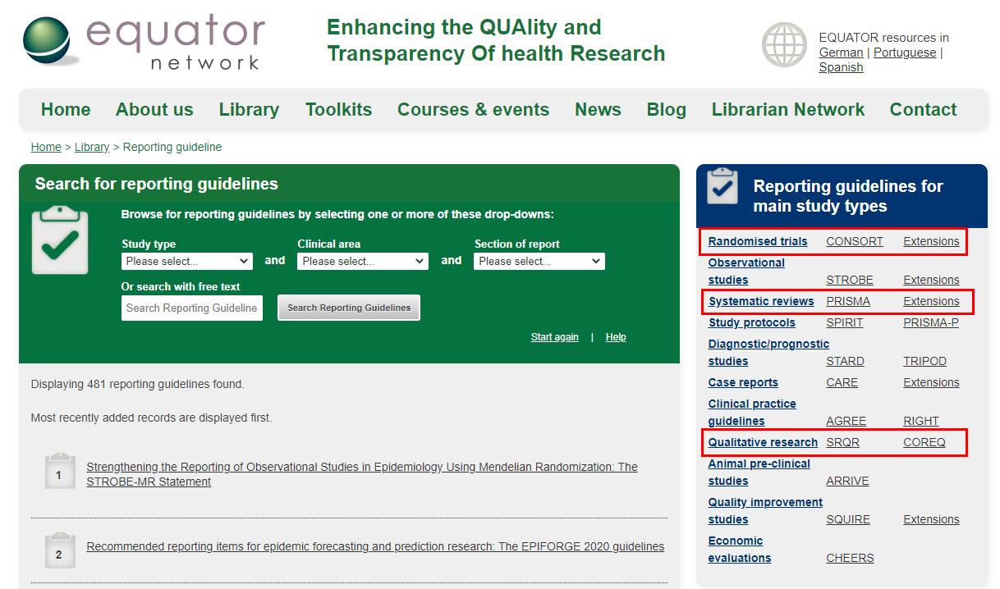1000x589 pixels.
Task: Open the Study type dropdown
Action: (187, 261)
